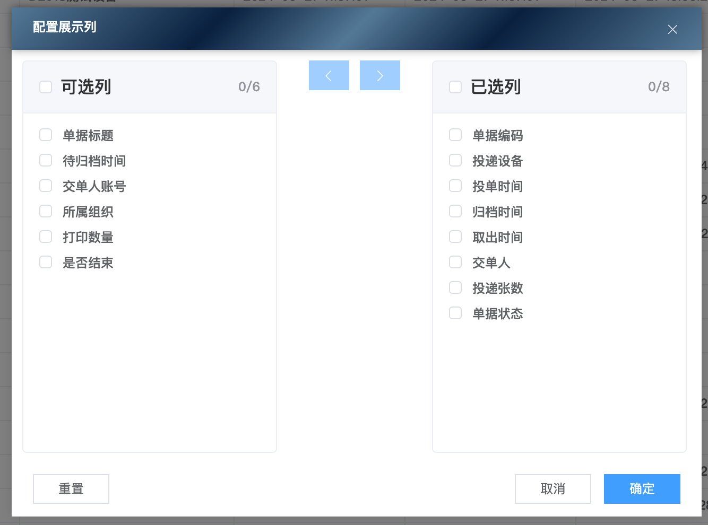Enable the 交单人账号 checkbox
Image resolution: width=708 pixels, height=525 pixels.
pos(46,186)
